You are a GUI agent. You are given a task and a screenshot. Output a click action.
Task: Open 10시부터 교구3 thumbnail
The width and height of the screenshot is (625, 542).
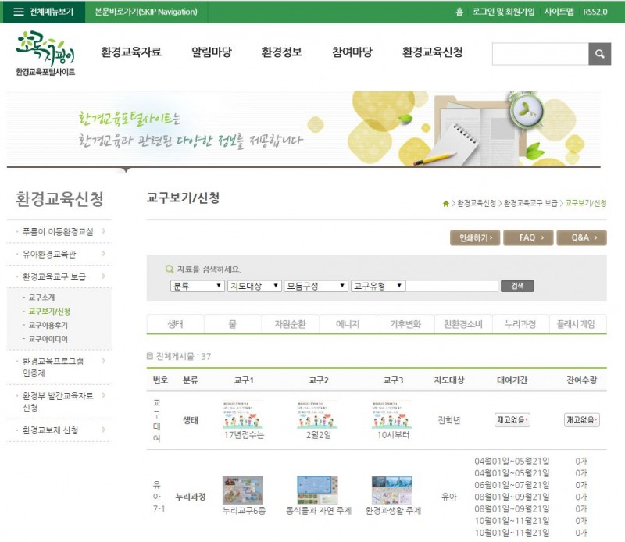coord(392,415)
